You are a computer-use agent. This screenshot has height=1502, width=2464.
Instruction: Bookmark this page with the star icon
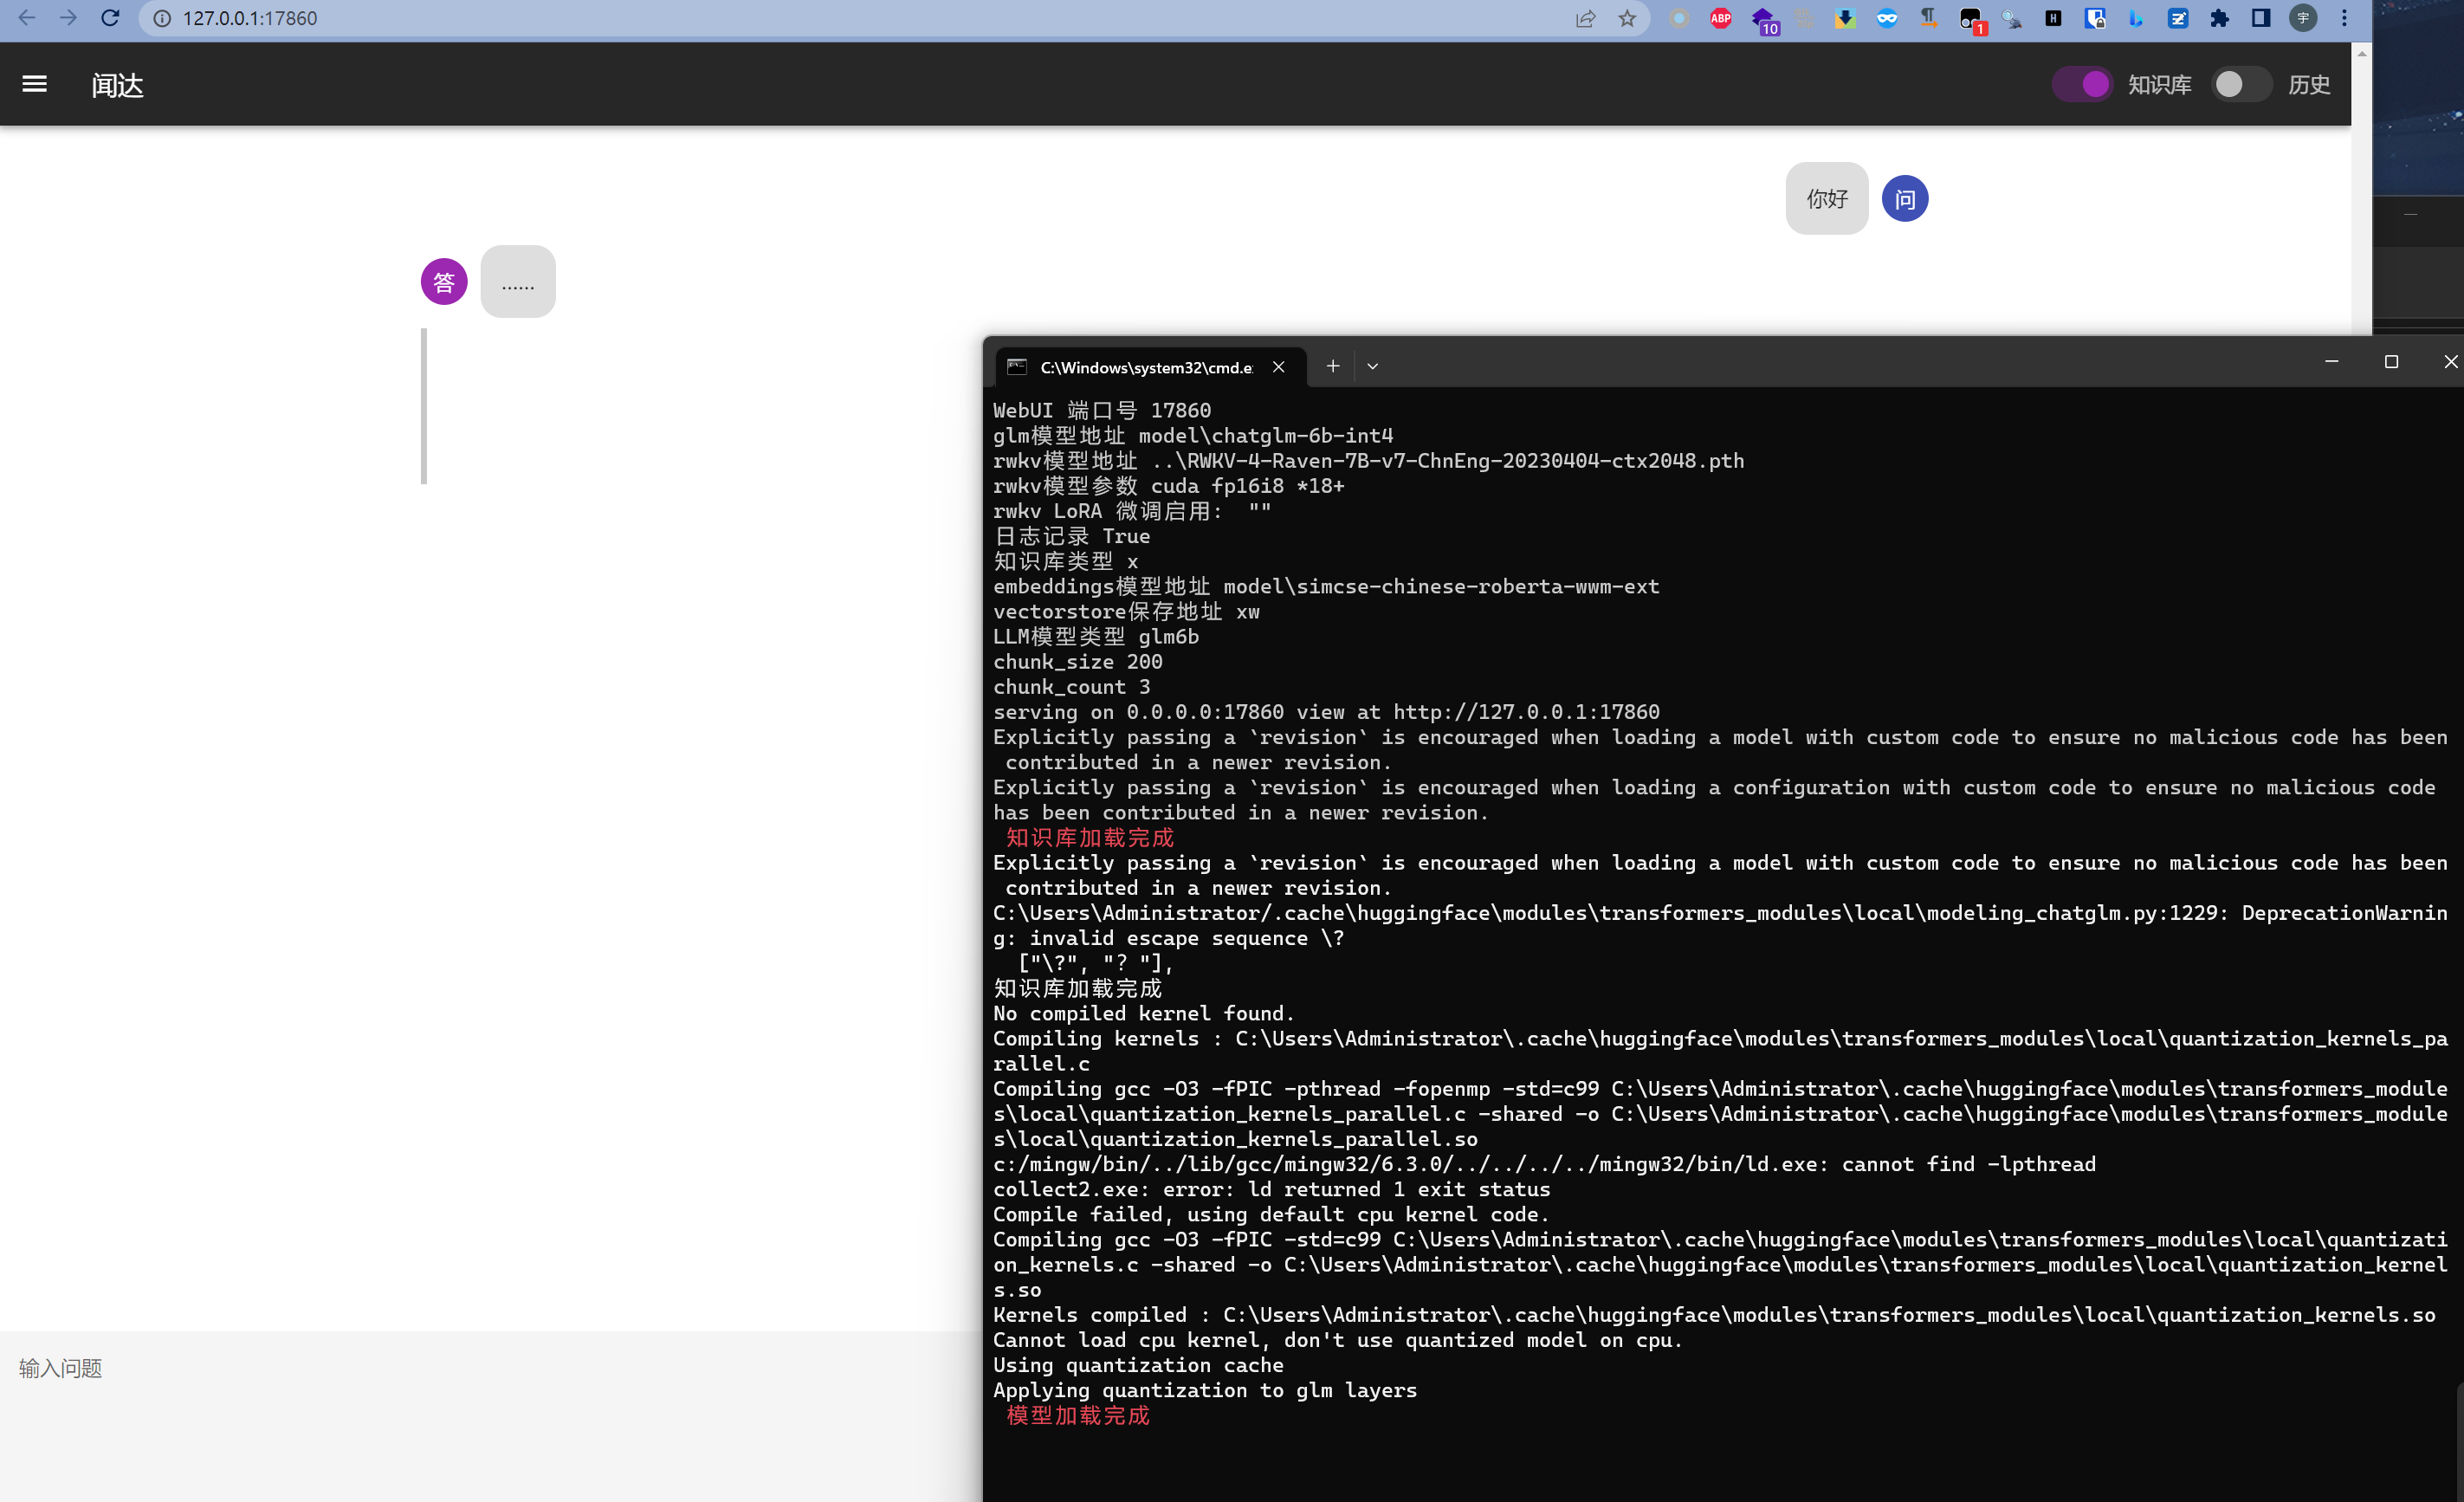click(1627, 18)
